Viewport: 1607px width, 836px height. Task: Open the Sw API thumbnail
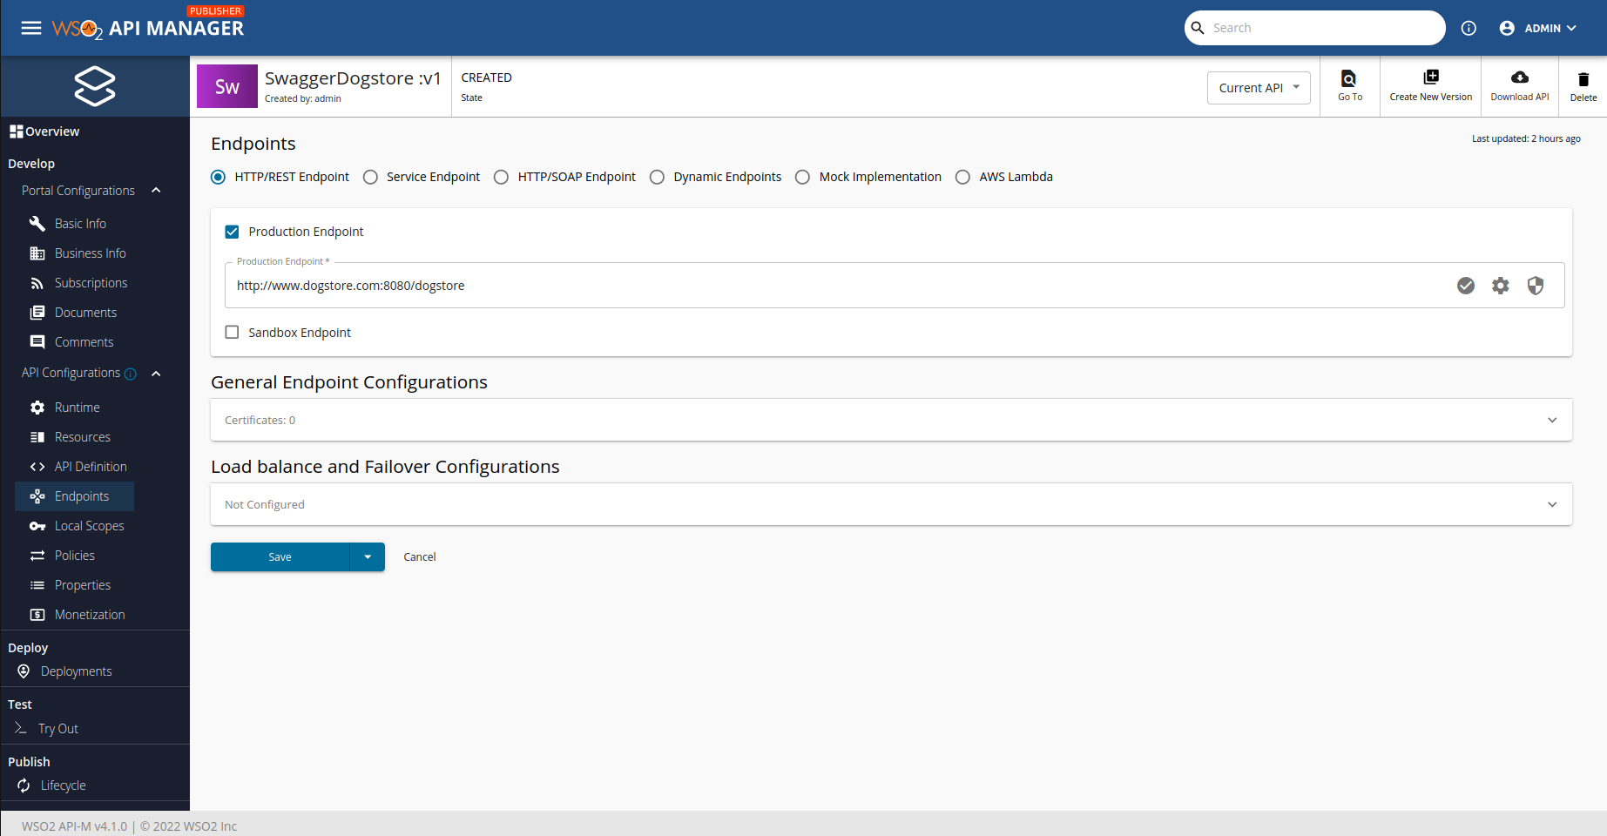(x=227, y=86)
